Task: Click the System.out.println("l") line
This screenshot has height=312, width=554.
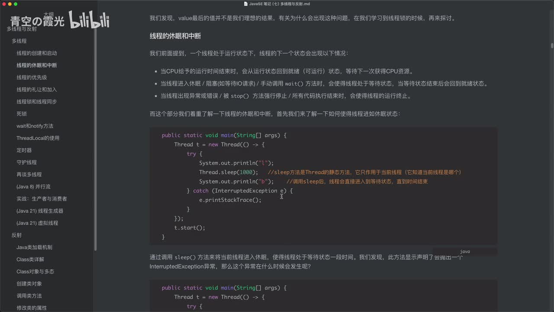Action: pyautogui.click(x=236, y=163)
